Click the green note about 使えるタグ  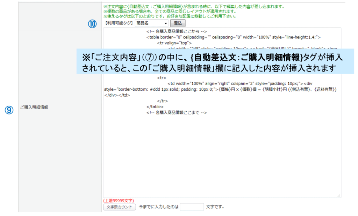click(170, 16)
